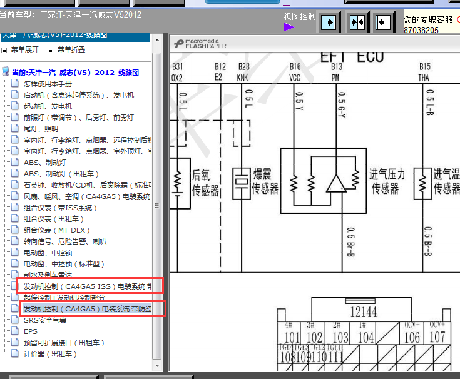Click customer service number 87038205
The height and width of the screenshot is (379, 460).
tap(421, 30)
